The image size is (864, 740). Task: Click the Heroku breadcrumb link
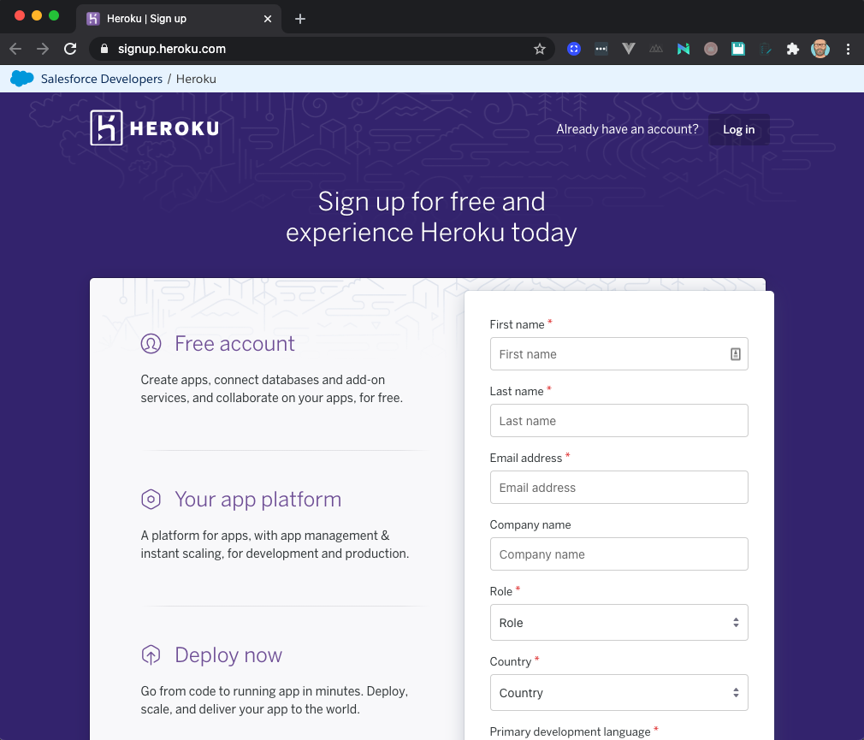[196, 78]
